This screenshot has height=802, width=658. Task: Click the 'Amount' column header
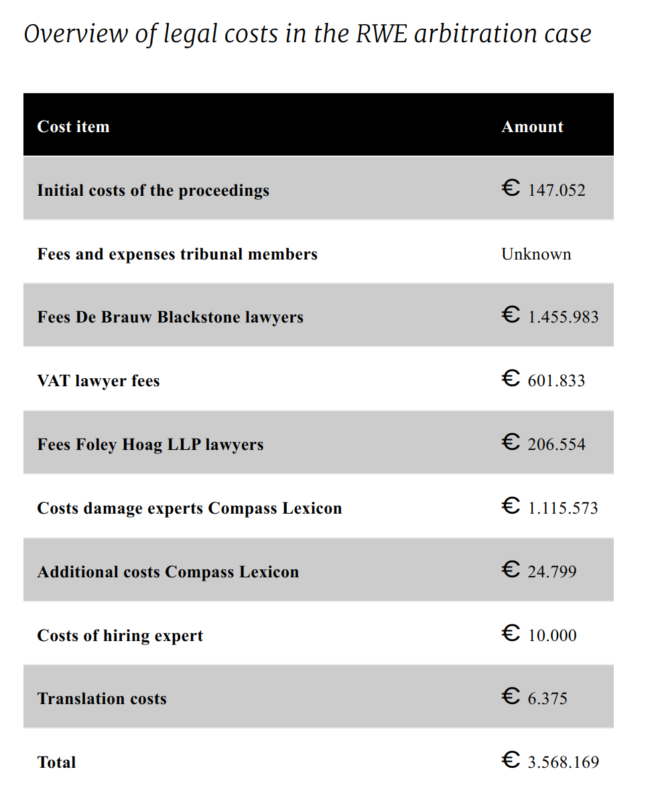tap(532, 126)
